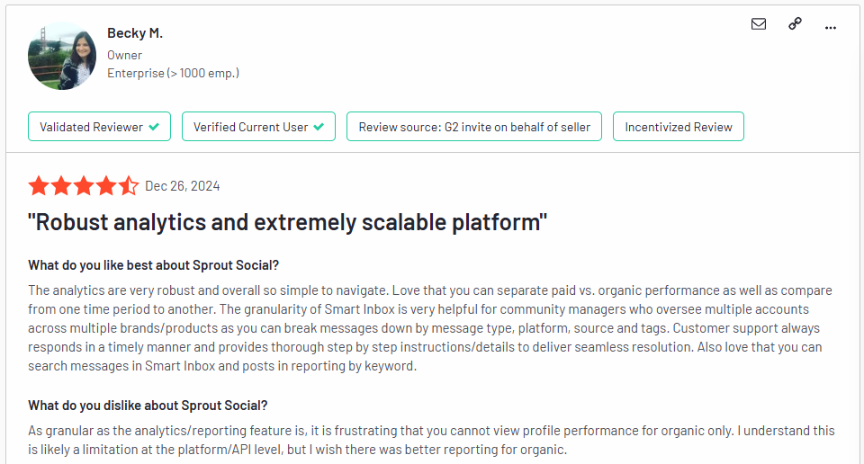
Task: Click the "What do you like best" heading
Action: [154, 265]
